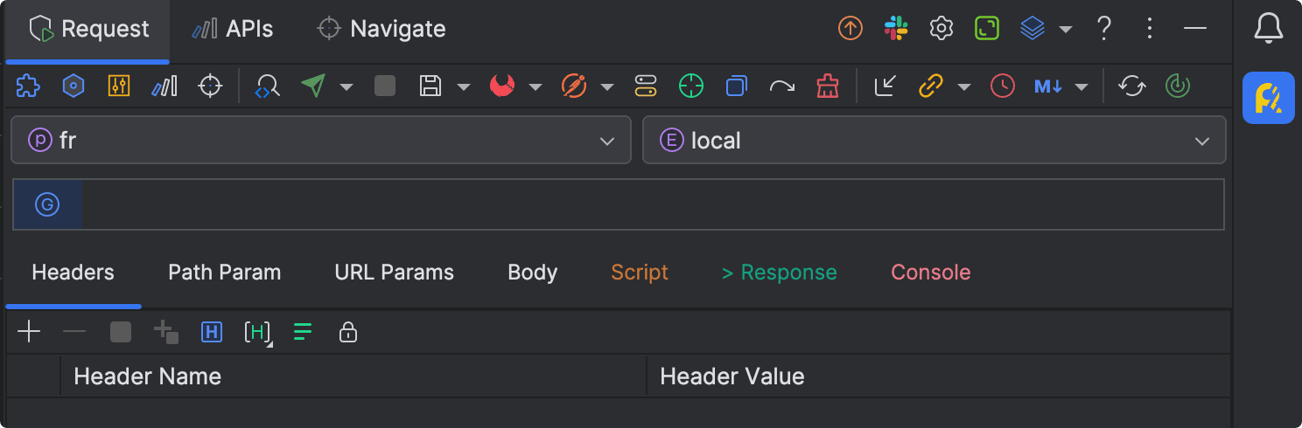1302x428 pixels.
Task: Click the yellow-blue Fast Request sidebar icon
Action: click(x=1269, y=98)
